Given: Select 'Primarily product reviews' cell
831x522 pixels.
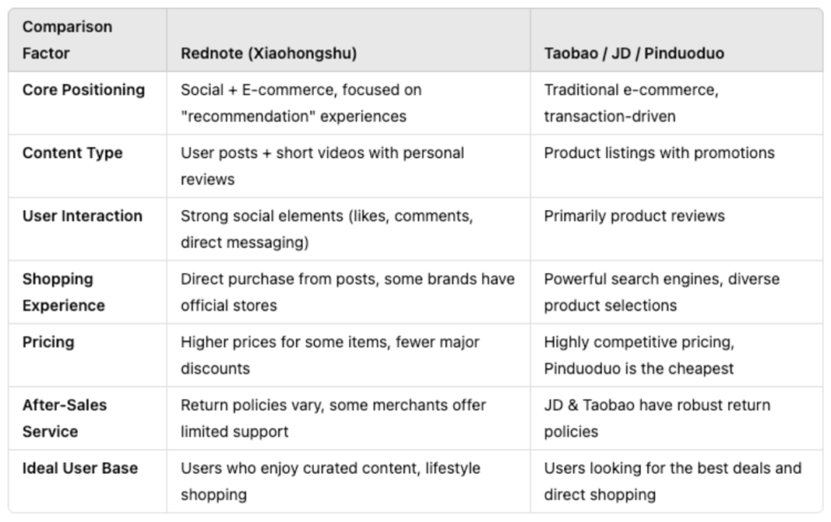Looking at the screenshot, I should coord(635,216).
